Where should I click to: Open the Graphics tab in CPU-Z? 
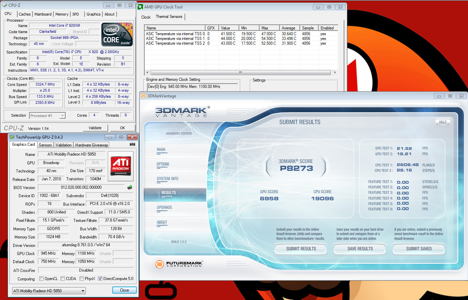94,14
